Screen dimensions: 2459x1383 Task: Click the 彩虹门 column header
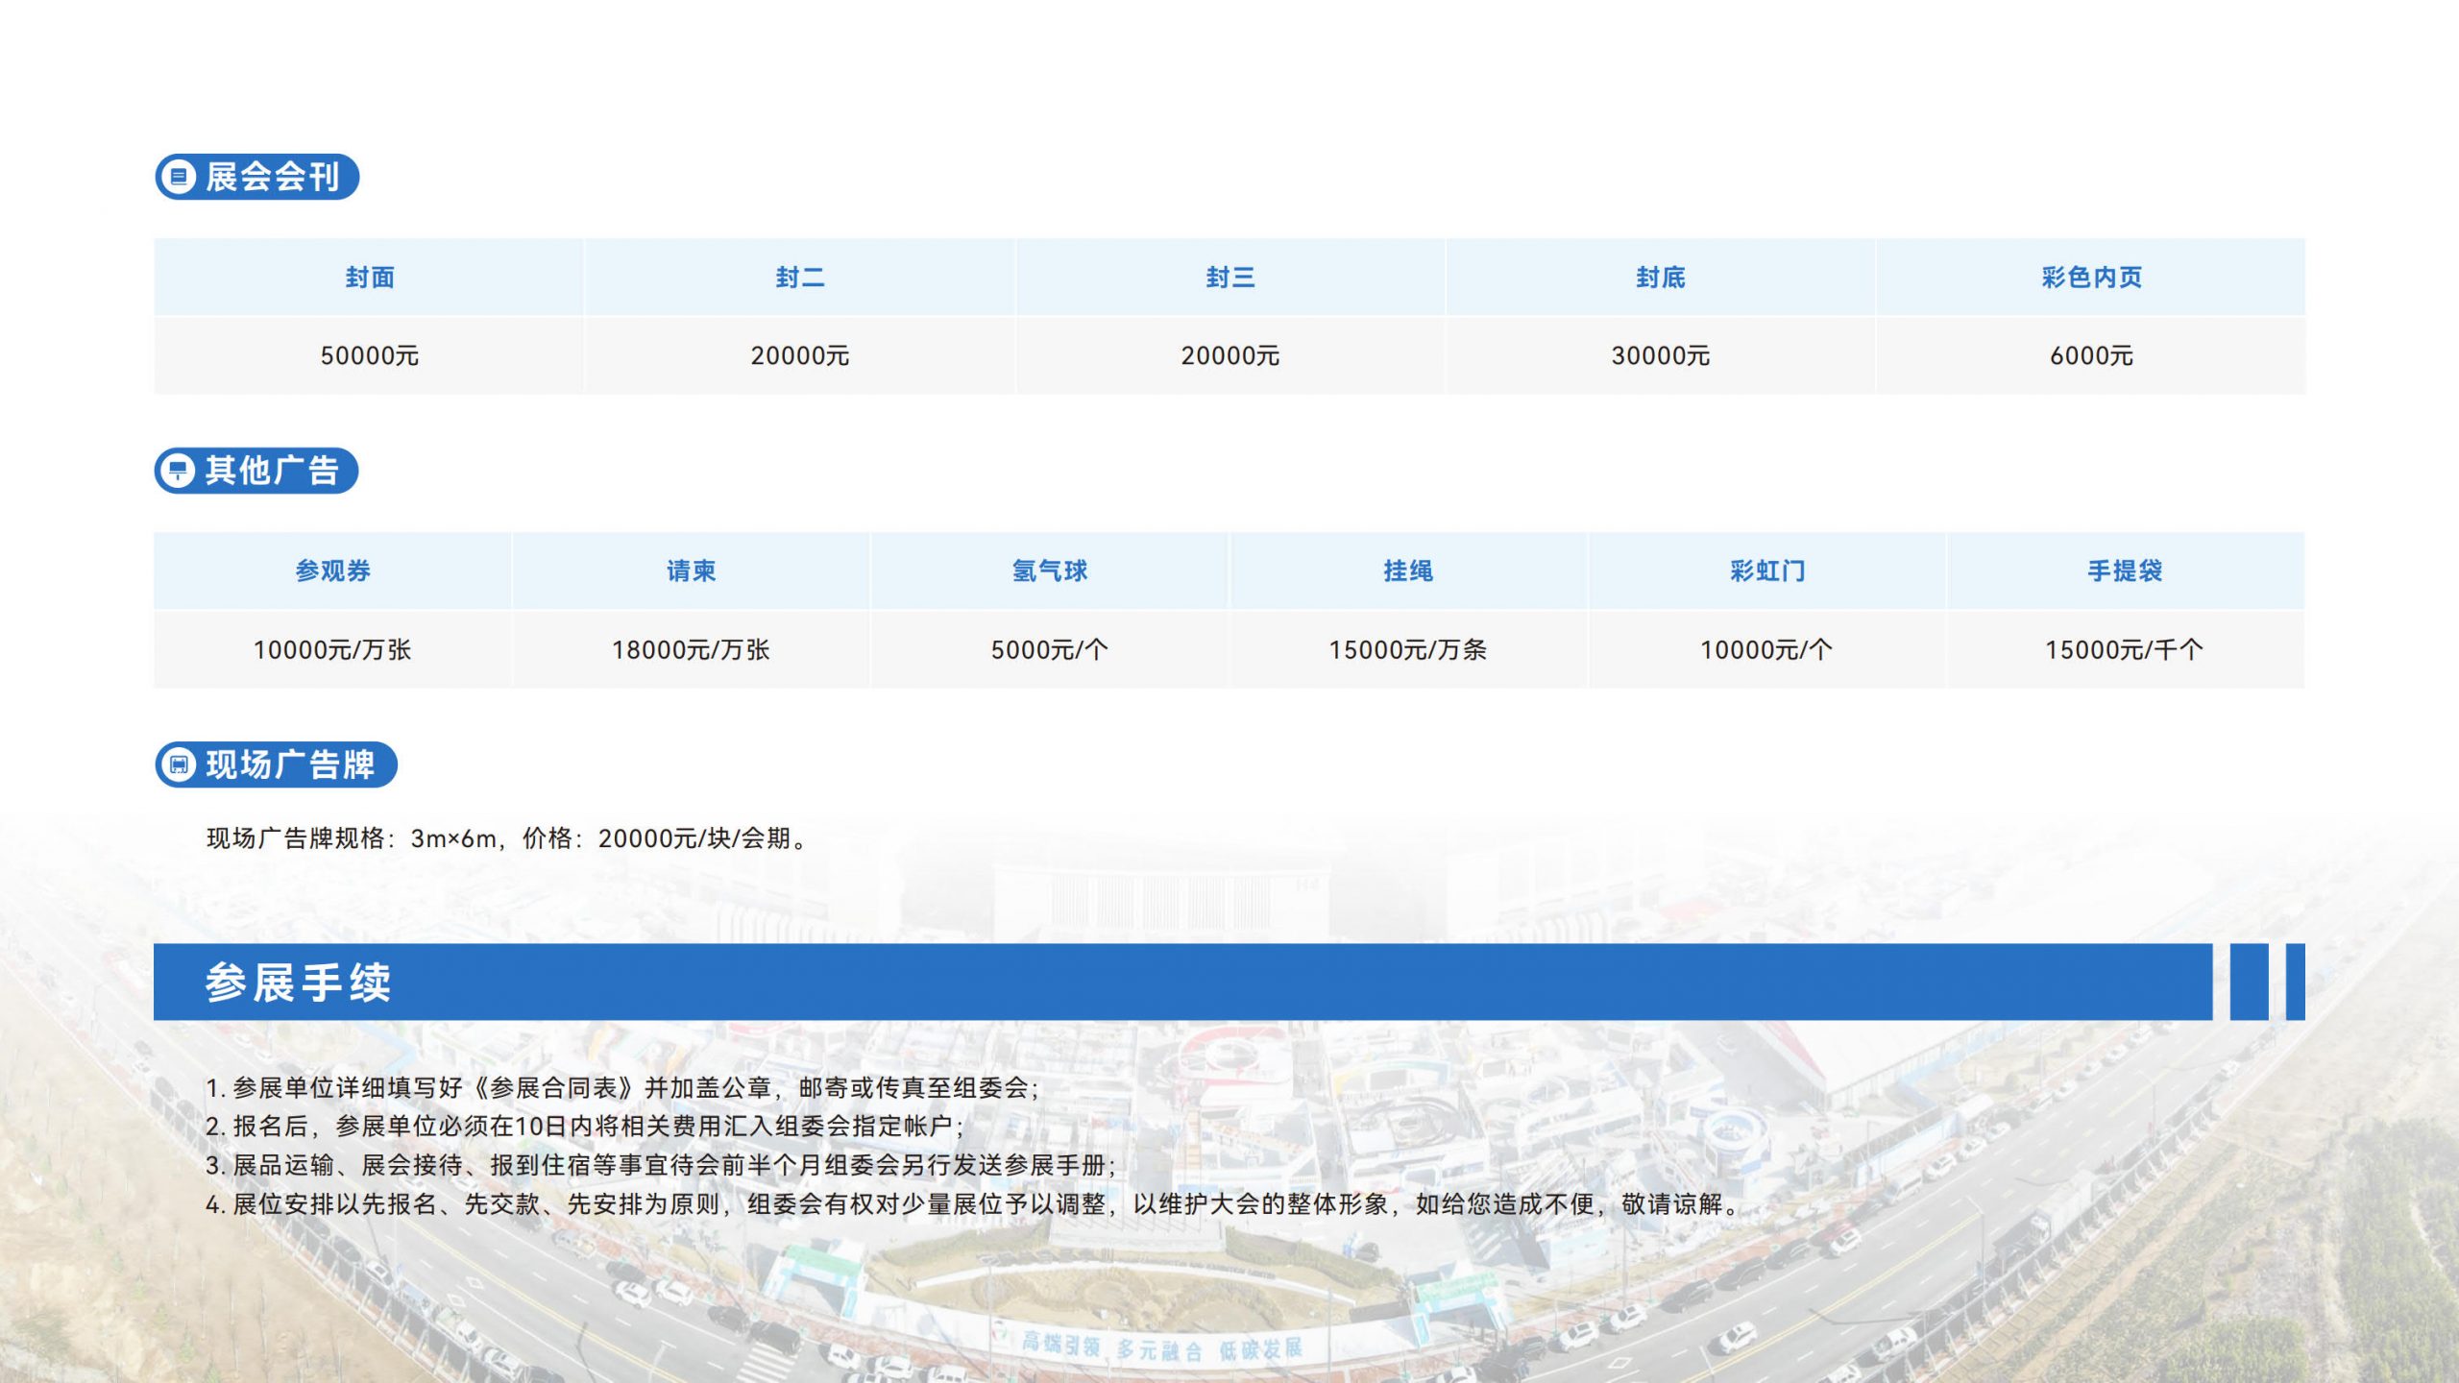(x=1766, y=571)
